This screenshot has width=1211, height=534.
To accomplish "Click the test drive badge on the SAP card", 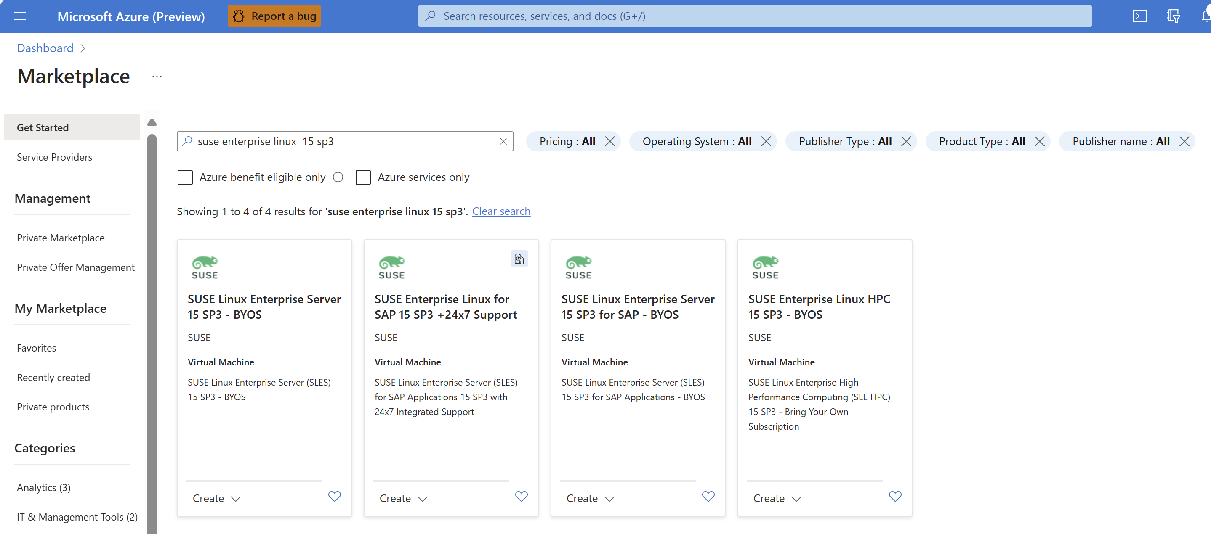I will [x=519, y=258].
